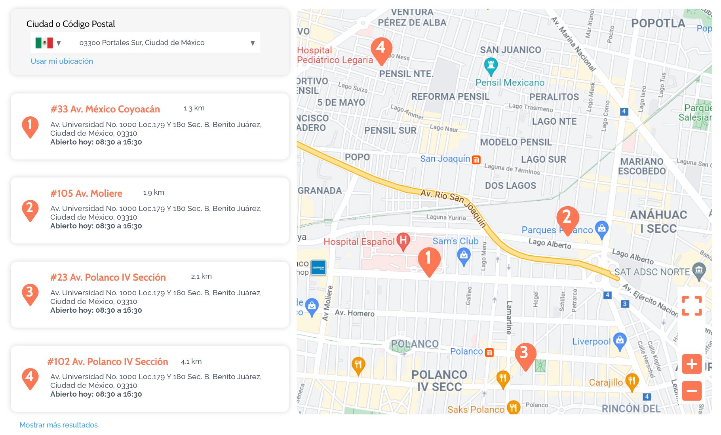Click the Parques Polanco shopping bag marker

[601, 230]
